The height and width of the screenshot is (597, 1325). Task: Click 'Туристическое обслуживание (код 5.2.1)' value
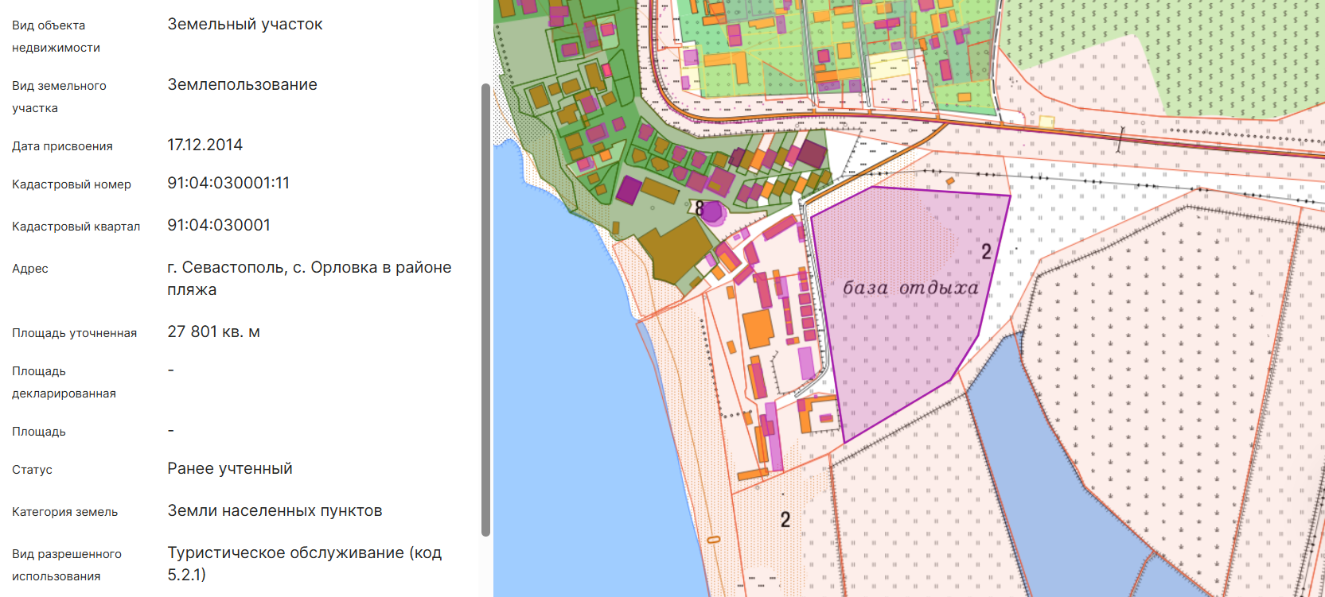[304, 563]
